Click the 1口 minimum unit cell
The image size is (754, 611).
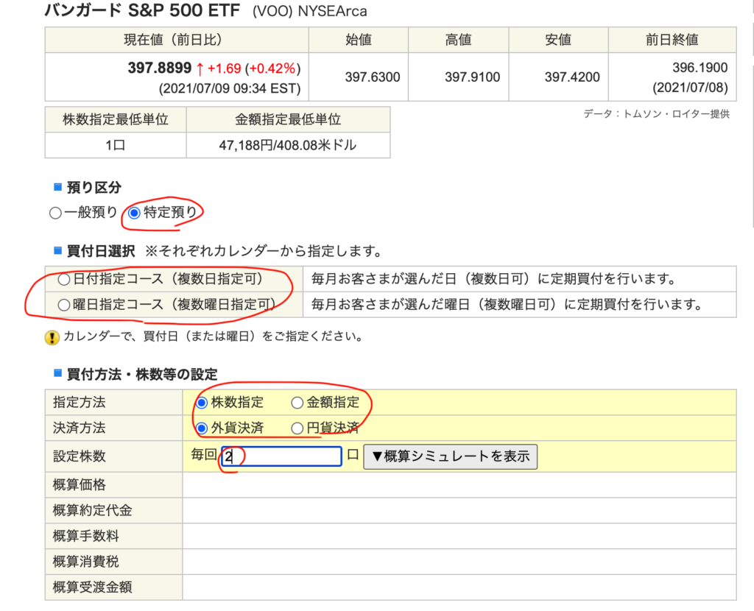click(116, 145)
